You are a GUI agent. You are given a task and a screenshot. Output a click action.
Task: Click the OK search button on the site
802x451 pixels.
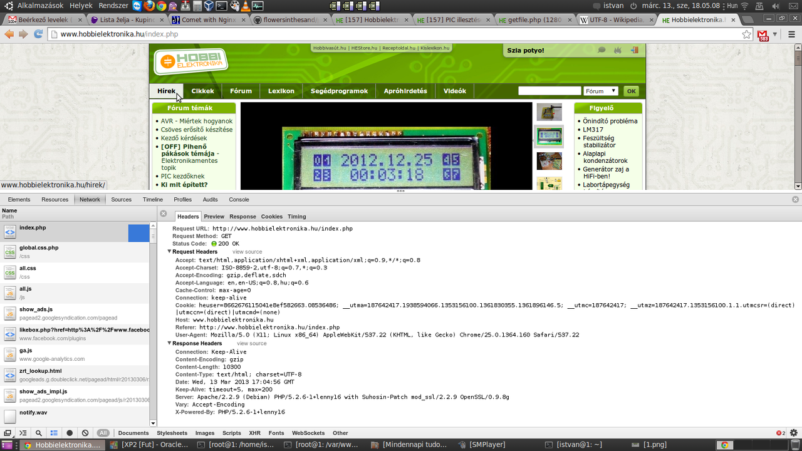pos(631,91)
